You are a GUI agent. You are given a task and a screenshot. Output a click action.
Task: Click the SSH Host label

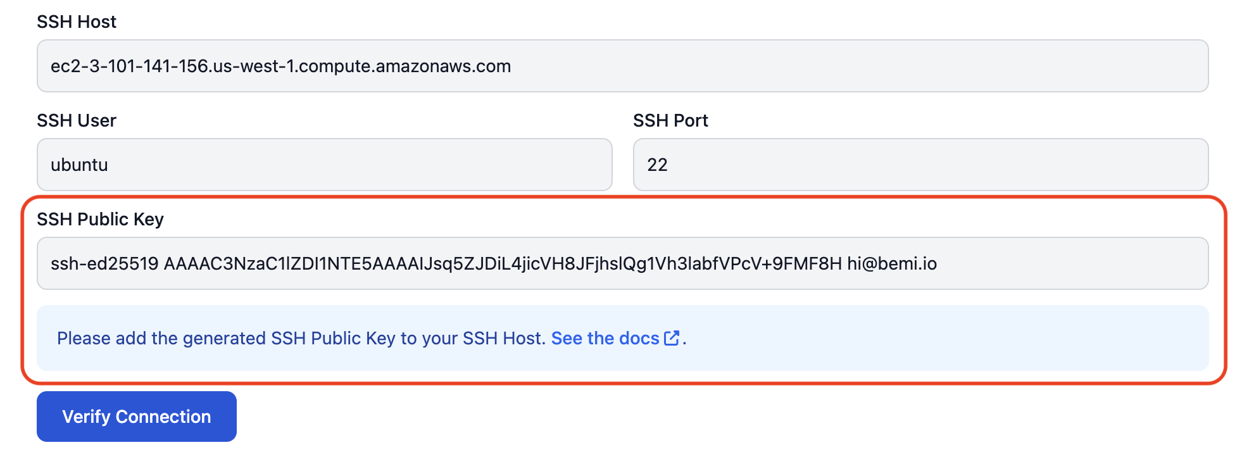tap(77, 22)
